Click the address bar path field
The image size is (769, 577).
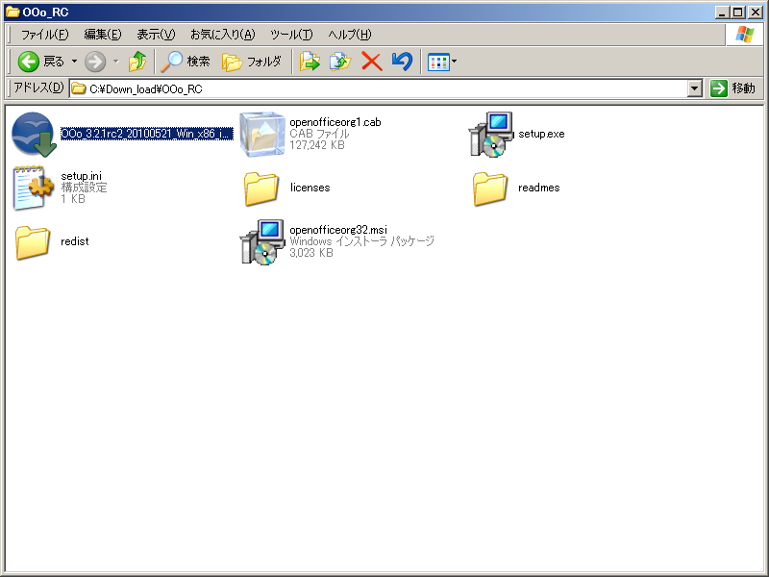coord(378,88)
